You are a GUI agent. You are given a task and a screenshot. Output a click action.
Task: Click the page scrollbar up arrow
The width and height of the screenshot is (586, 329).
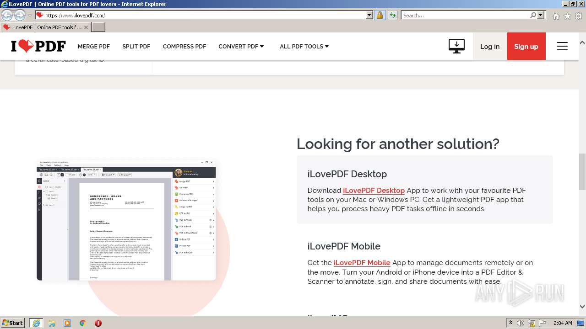tap(582, 42)
